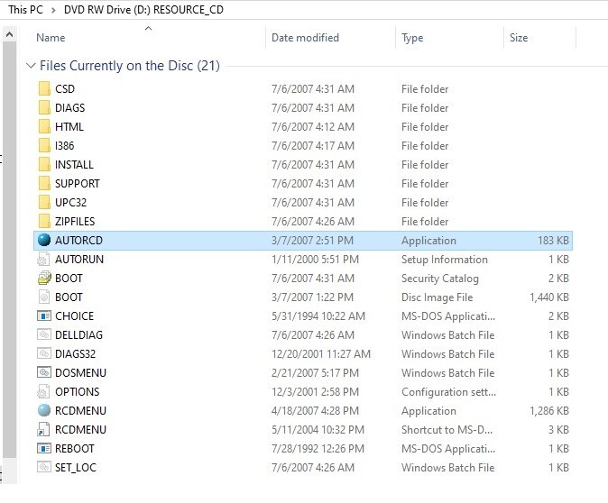Select the AUTORUN file name
Viewport: 608px width, 503px height.
(x=79, y=260)
